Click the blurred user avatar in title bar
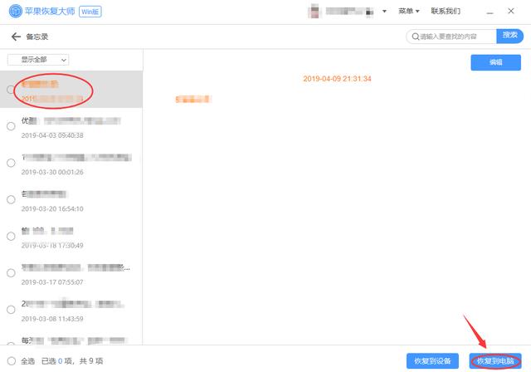The width and height of the screenshot is (531, 372). (x=314, y=11)
